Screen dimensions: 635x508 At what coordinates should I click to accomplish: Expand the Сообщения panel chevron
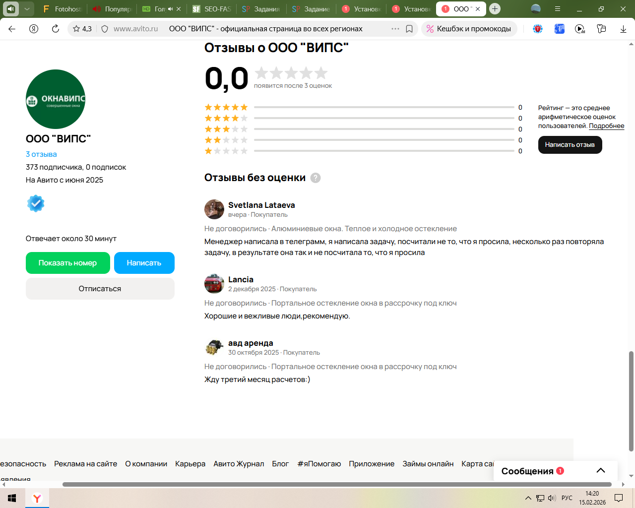(x=601, y=471)
